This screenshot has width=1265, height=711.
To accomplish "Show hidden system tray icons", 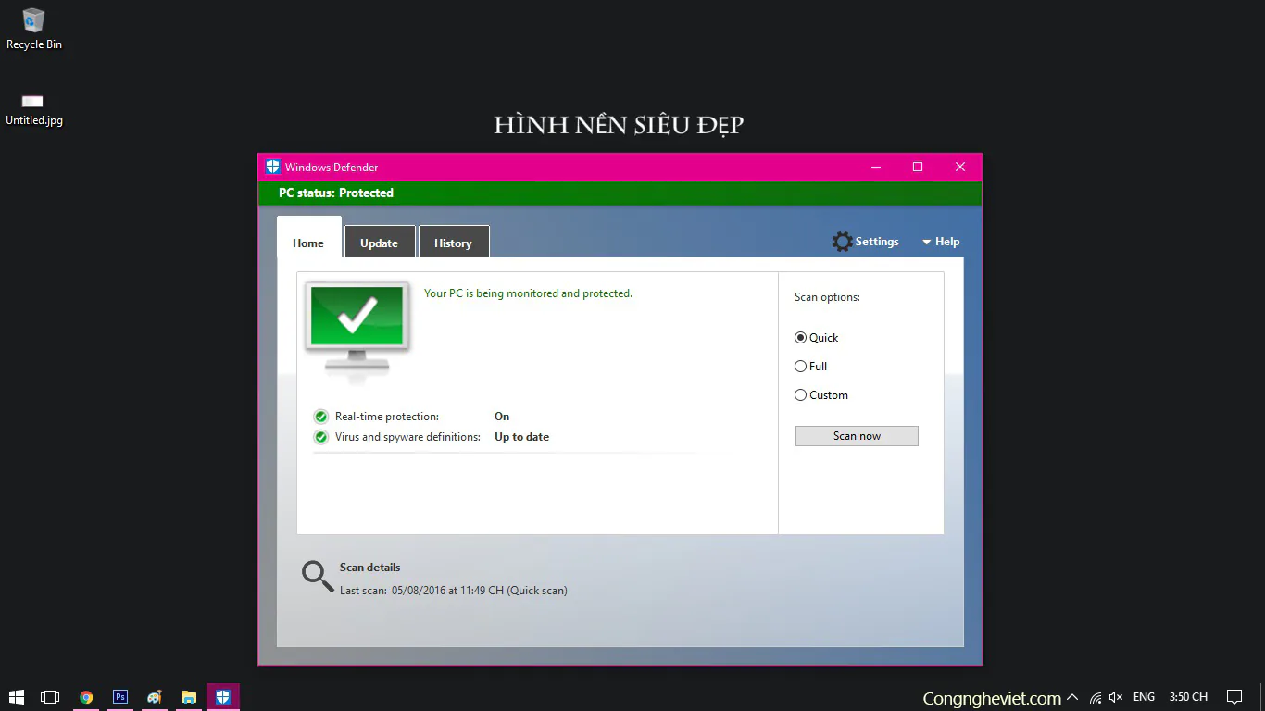I will pos(1072,697).
